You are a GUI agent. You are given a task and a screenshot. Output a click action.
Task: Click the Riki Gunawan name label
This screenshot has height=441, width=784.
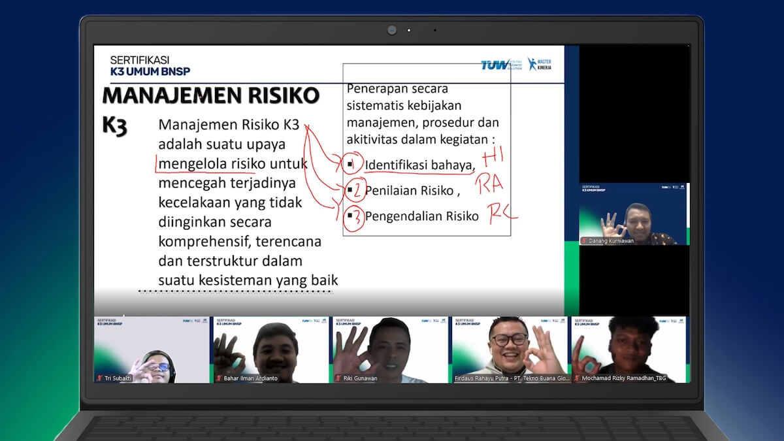pyautogui.click(x=360, y=378)
